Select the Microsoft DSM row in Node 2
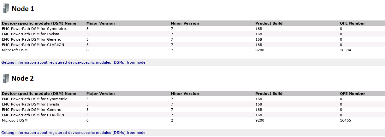The height and width of the screenshot is (137, 385). click(15, 120)
